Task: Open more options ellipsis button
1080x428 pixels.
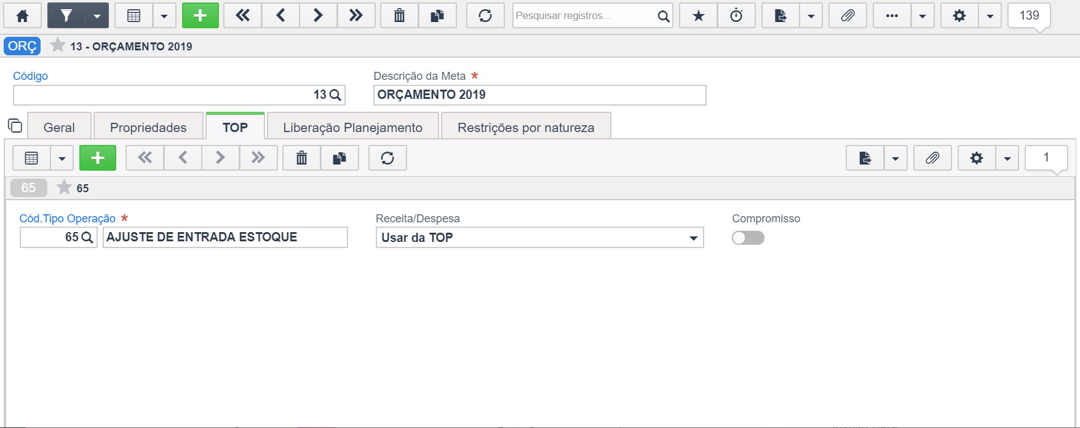Action: [892, 16]
